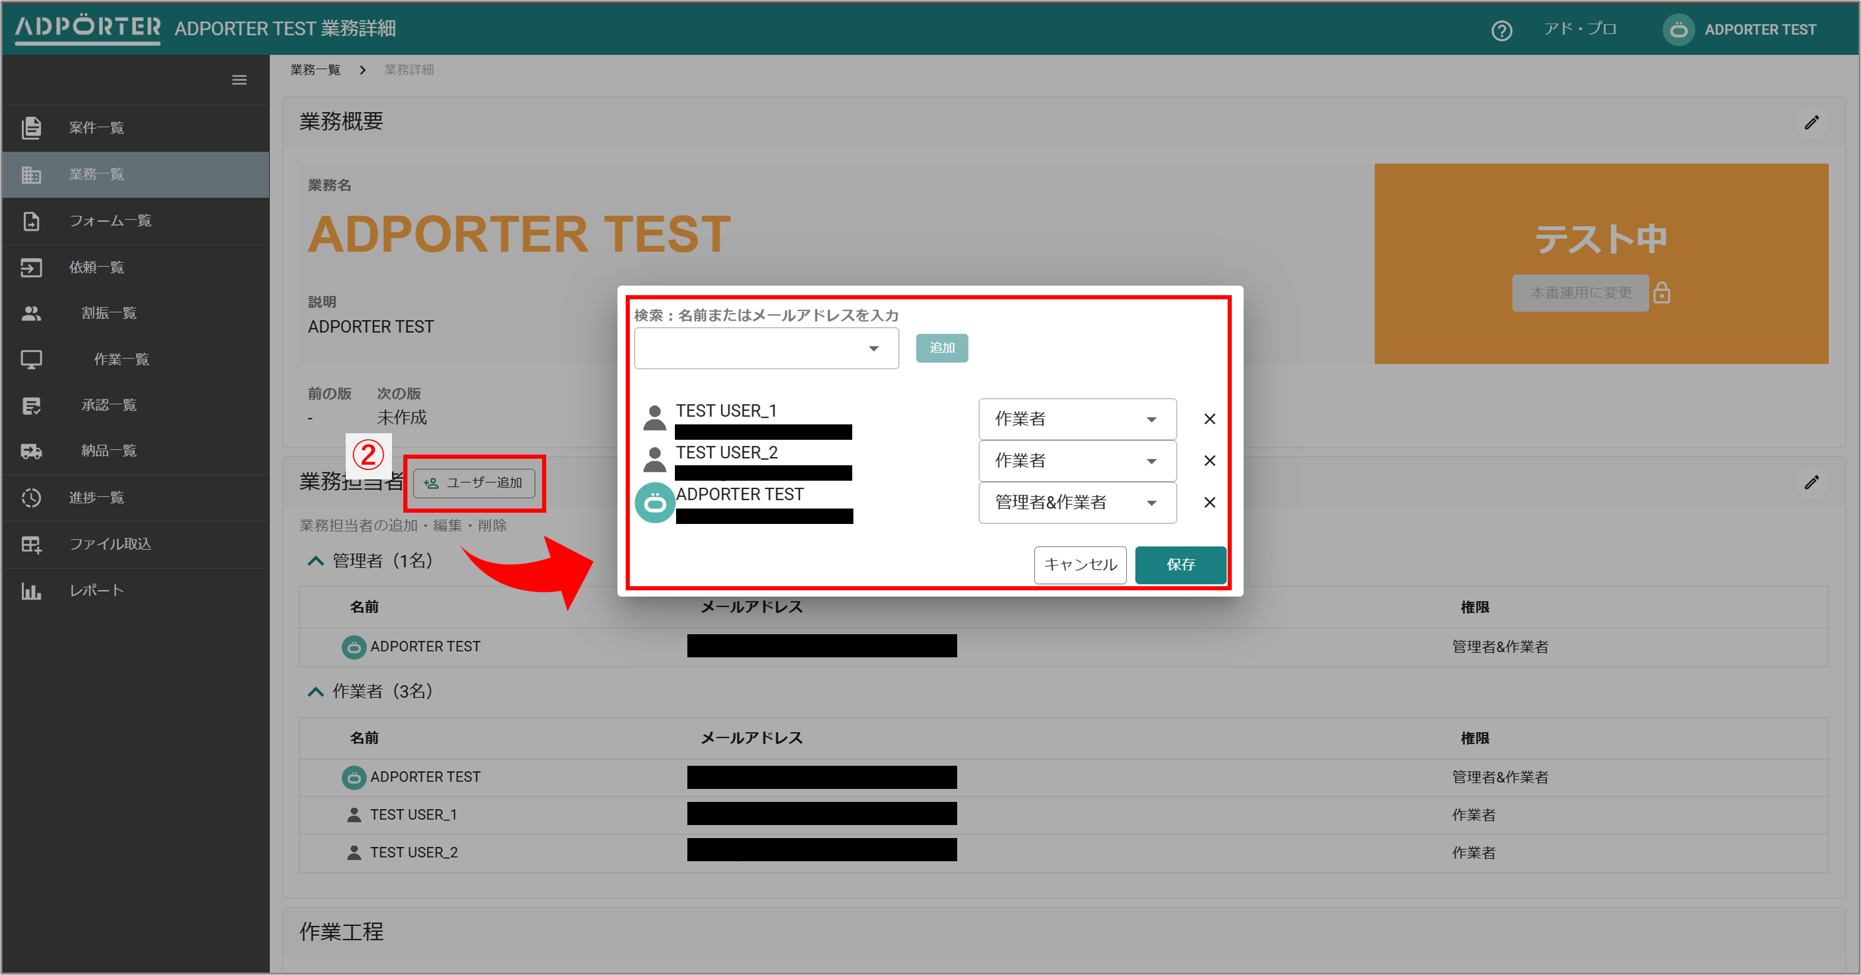
Task: Collapse the 作業者（3名）section
Action: tap(315, 692)
